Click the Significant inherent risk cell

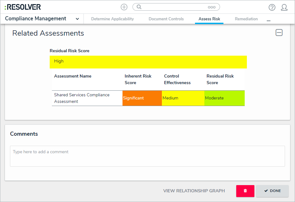(x=142, y=98)
